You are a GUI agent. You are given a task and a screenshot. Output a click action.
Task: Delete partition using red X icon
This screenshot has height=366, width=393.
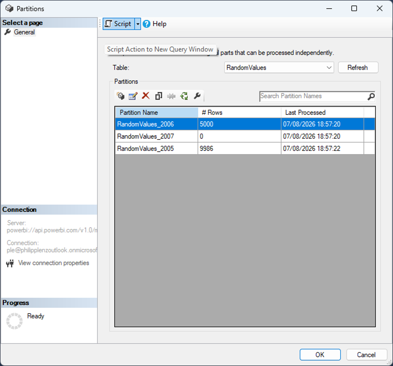pyautogui.click(x=145, y=96)
